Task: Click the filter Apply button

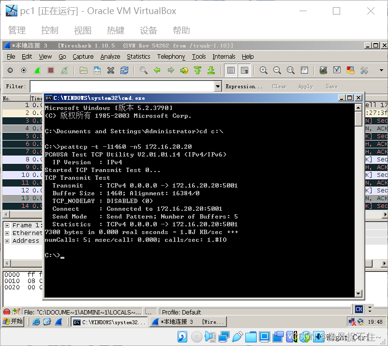Action: pos(306,86)
